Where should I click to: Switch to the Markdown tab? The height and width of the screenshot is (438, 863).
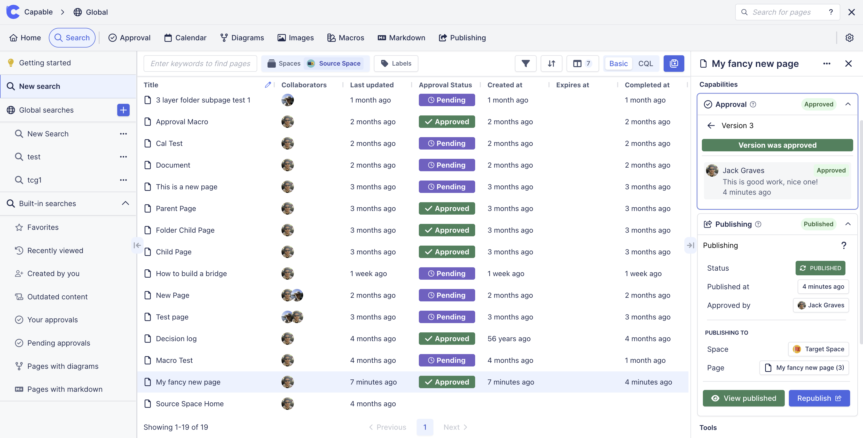[x=401, y=37]
